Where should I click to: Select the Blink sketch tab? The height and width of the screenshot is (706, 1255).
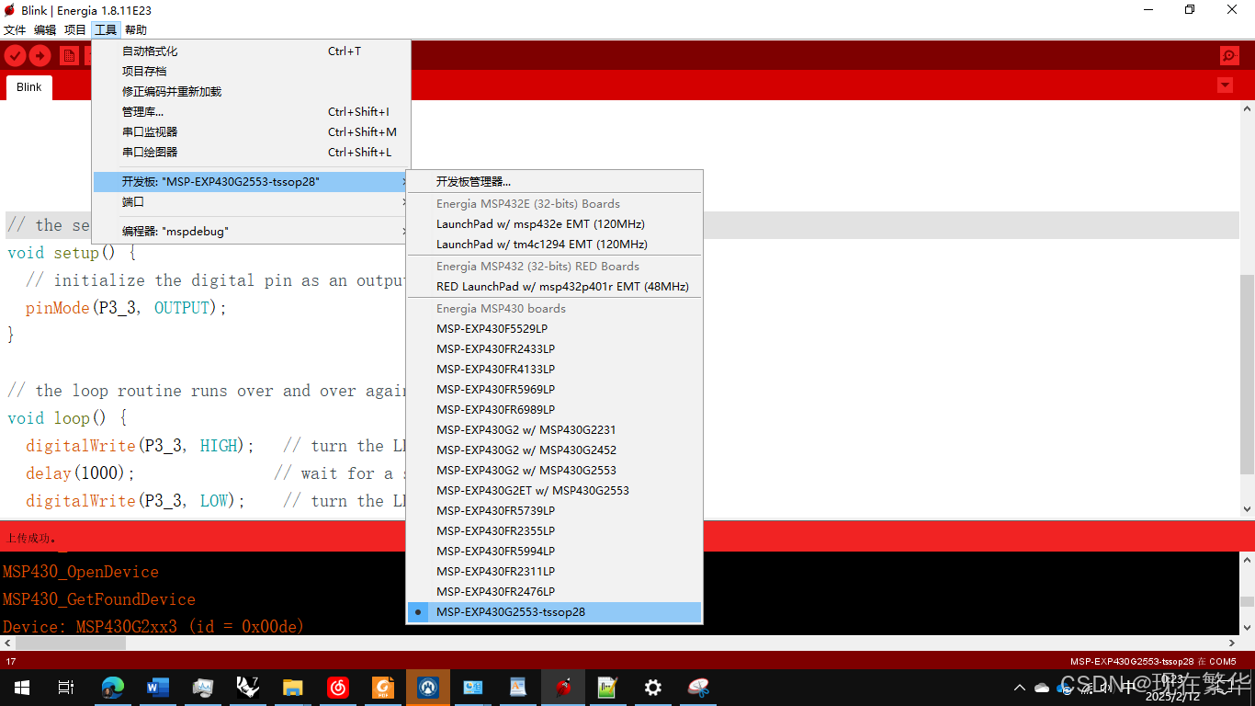(29, 87)
